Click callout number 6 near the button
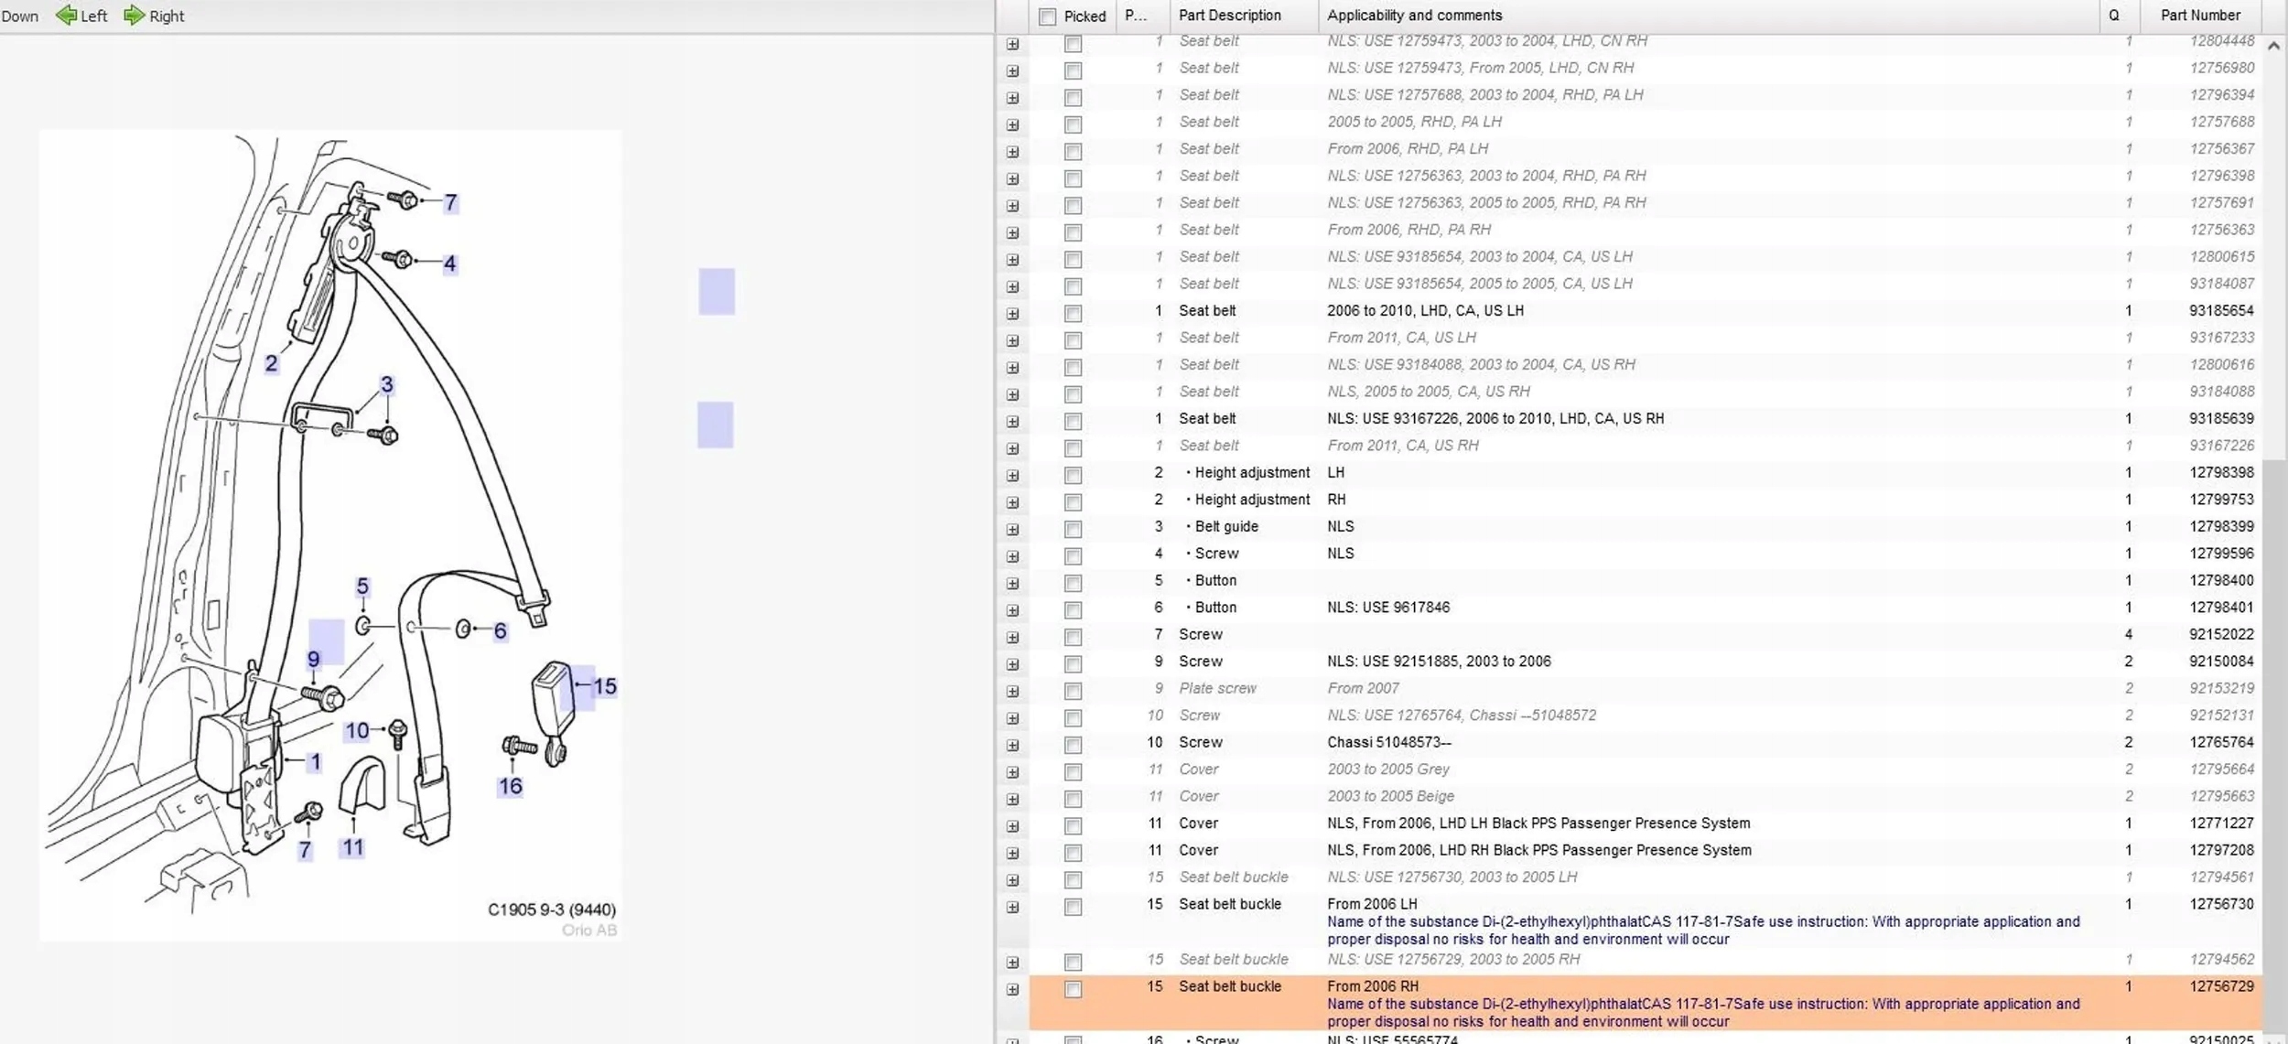Image resolution: width=2288 pixels, height=1044 pixels. coord(500,630)
